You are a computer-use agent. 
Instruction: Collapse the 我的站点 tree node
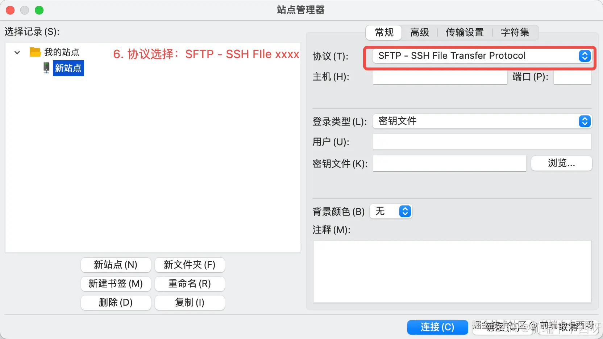(x=17, y=52)
